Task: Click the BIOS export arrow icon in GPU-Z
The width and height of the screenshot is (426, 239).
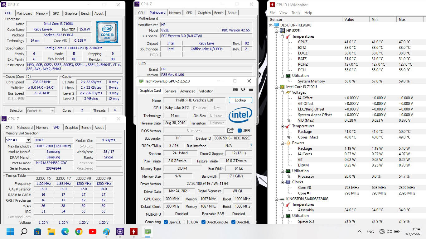Action: [231, 130]
